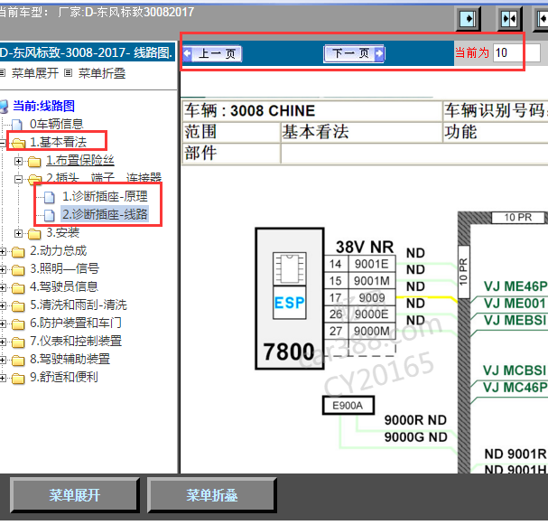This screenshot has width=548, height=525.
Task: Click the left arrow on 上一页 button
Action: pyautogui.click(x=188, y=53)
